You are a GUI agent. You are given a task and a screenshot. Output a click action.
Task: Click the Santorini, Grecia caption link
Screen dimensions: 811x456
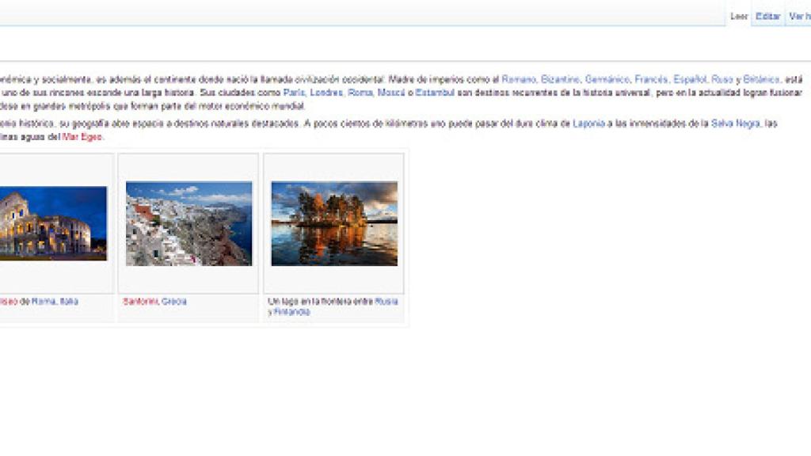[x=154, y=302]
